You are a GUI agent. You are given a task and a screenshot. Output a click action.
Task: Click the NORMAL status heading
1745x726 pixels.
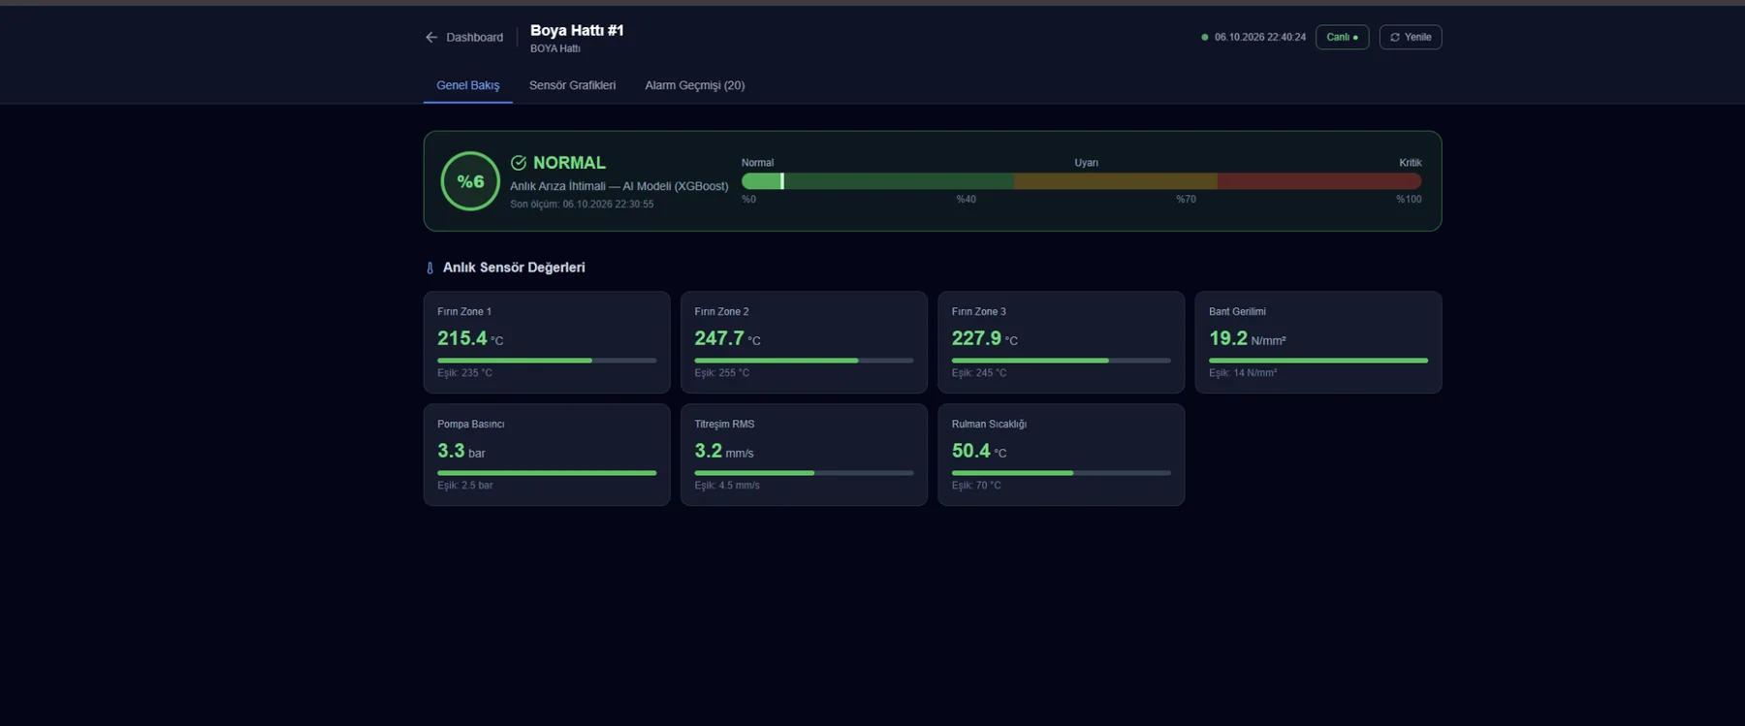pyautogui.click(x=569, y=163)
